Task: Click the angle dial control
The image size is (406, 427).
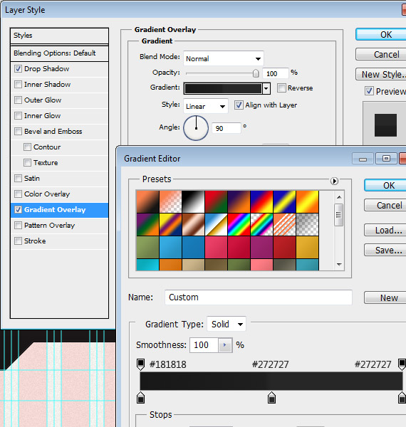Action: (196, 128)
